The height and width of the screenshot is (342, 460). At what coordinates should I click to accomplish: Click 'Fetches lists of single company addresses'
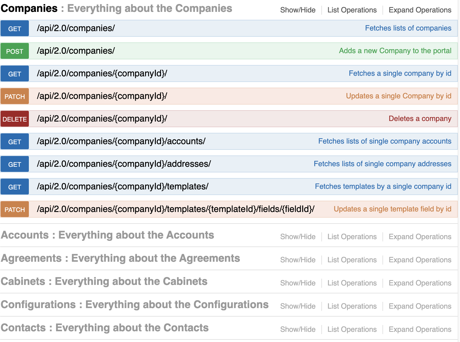tap(382, 164)
